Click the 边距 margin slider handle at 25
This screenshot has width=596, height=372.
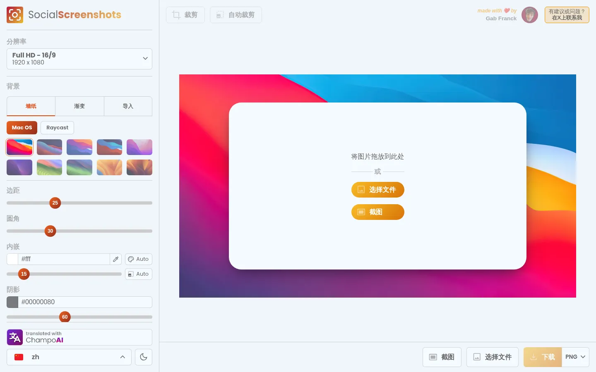pyautogui.click(x=55, y=203)
